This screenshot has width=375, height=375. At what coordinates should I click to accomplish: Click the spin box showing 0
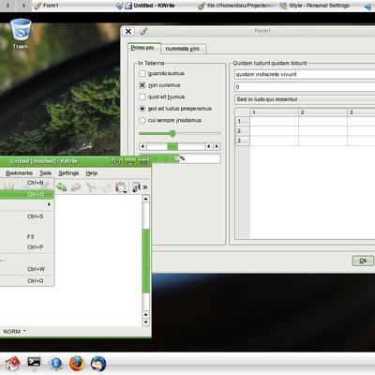(x=305, y=87)
